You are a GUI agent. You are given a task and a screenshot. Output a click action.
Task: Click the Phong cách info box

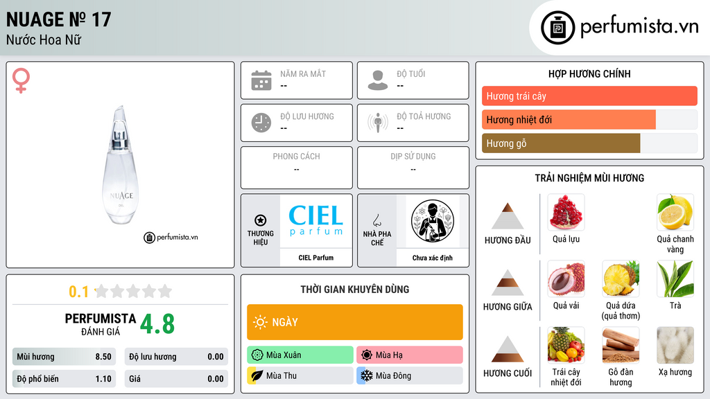pos(297,168)
